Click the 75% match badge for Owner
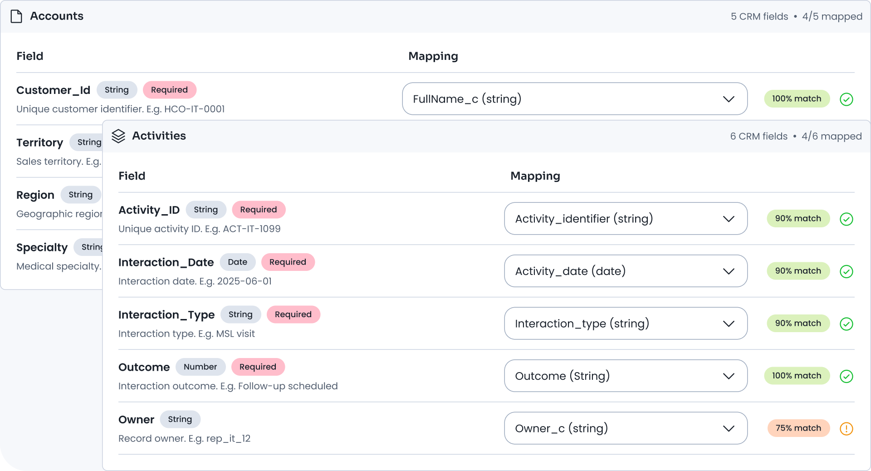Image resolution: width=871 pixels, height=471 pixels. [x=798, y=428]
